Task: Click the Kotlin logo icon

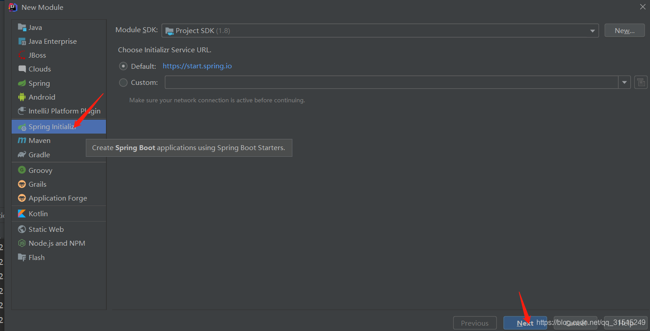Action: click(x=22, y=214)
